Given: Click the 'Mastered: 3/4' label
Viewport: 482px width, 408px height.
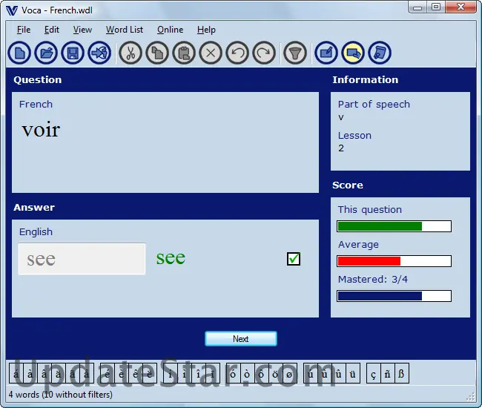Looking at the screenshot, I should pyautogui.click(x=373, y=279).
